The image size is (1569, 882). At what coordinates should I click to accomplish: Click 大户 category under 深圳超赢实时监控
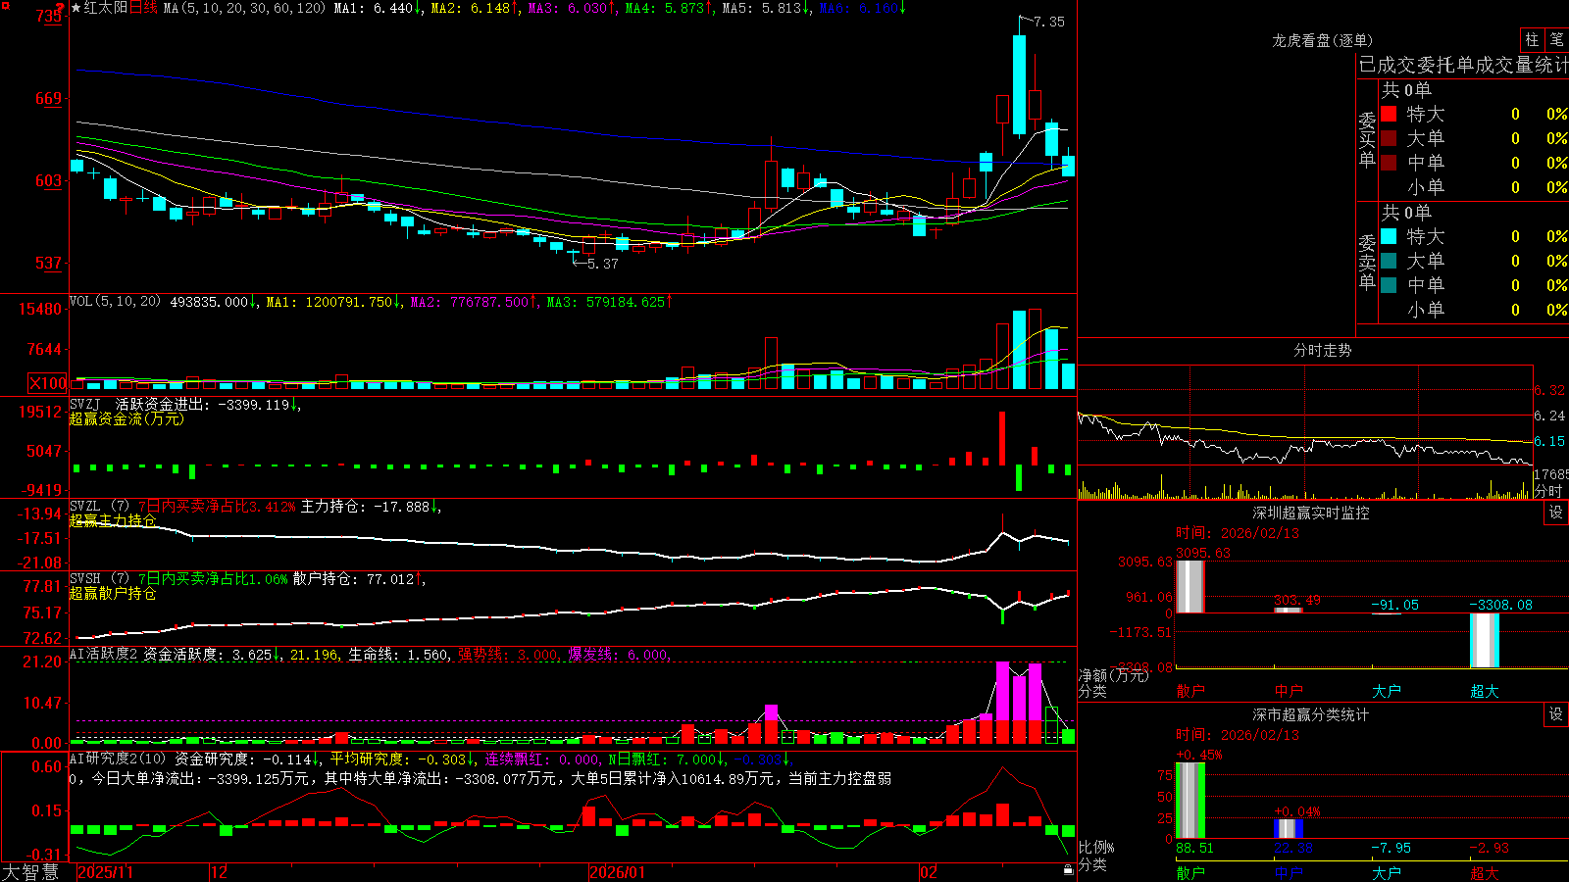coord(1387,691)
